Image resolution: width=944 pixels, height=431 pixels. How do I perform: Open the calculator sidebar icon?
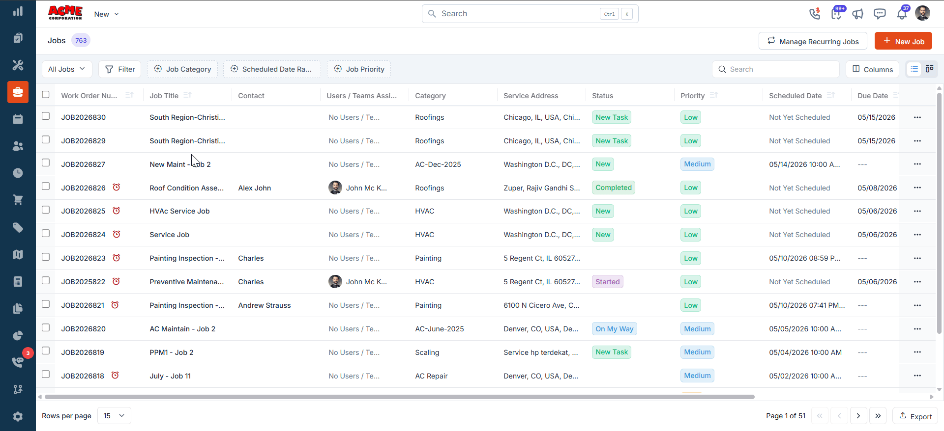tap(18, 281)
